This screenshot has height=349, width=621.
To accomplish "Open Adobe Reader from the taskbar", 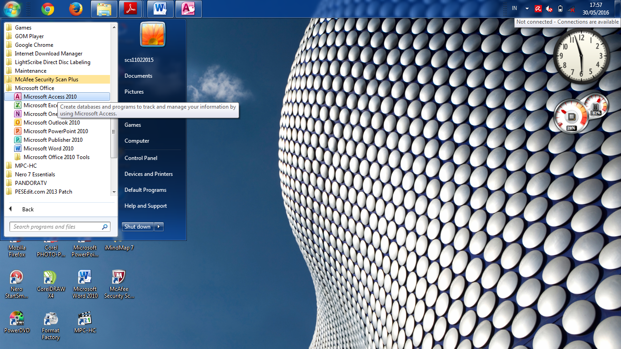I will 131,9.
